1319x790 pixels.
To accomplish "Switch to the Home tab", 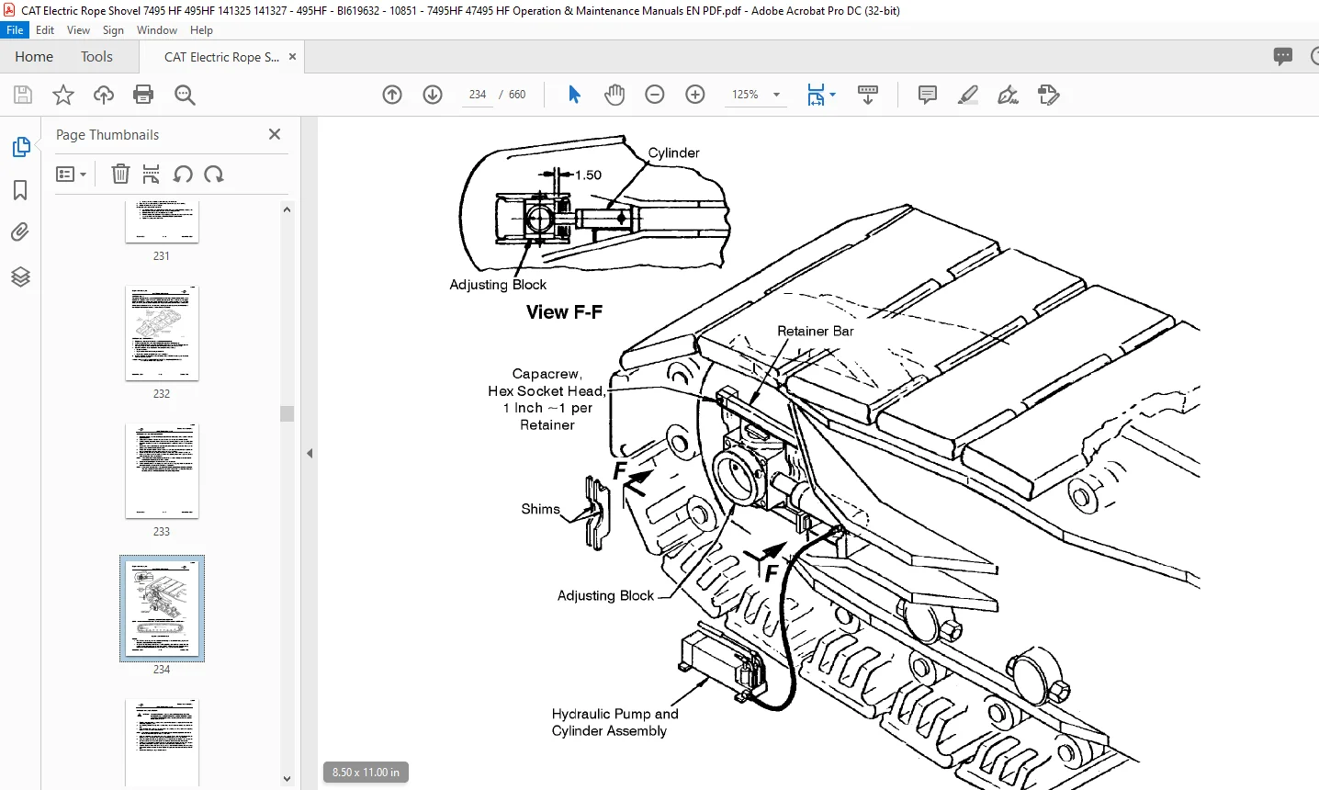I will click(34, 56).
